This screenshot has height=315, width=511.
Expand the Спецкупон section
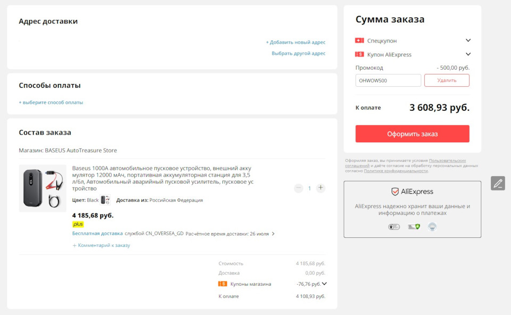click(468, 40)
